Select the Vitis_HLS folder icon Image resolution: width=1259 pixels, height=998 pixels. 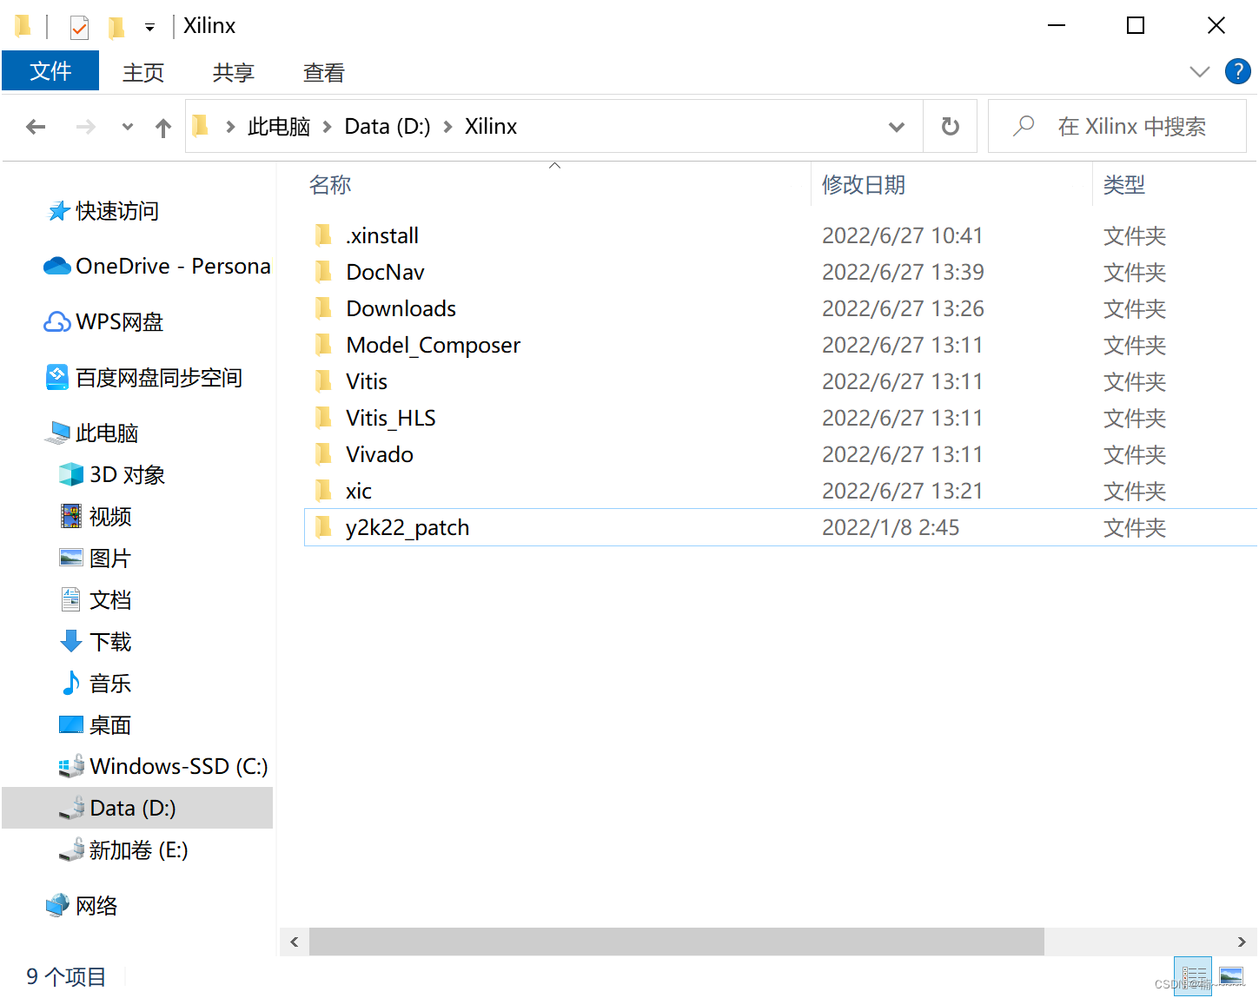pyautogui.click(x=323, y=418)
